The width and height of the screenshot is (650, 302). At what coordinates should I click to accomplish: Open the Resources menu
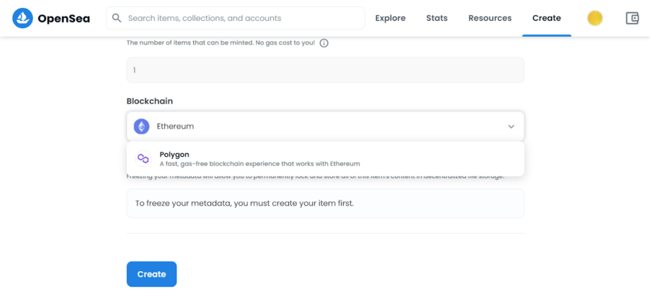[x=489, y=18]
